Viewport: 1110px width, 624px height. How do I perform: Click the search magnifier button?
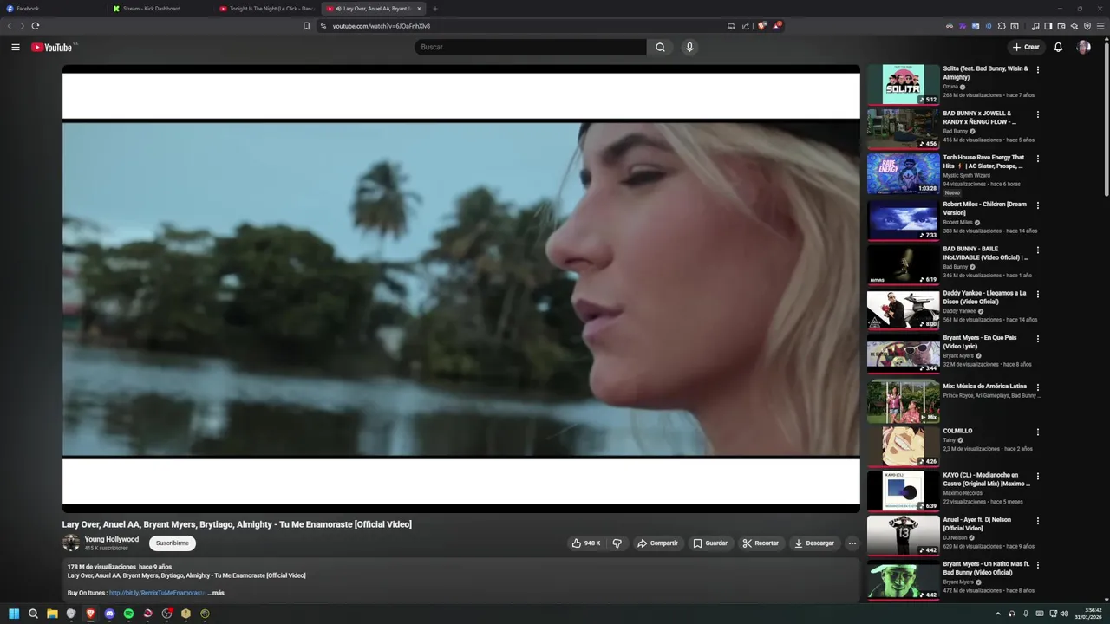click(660, 47)
